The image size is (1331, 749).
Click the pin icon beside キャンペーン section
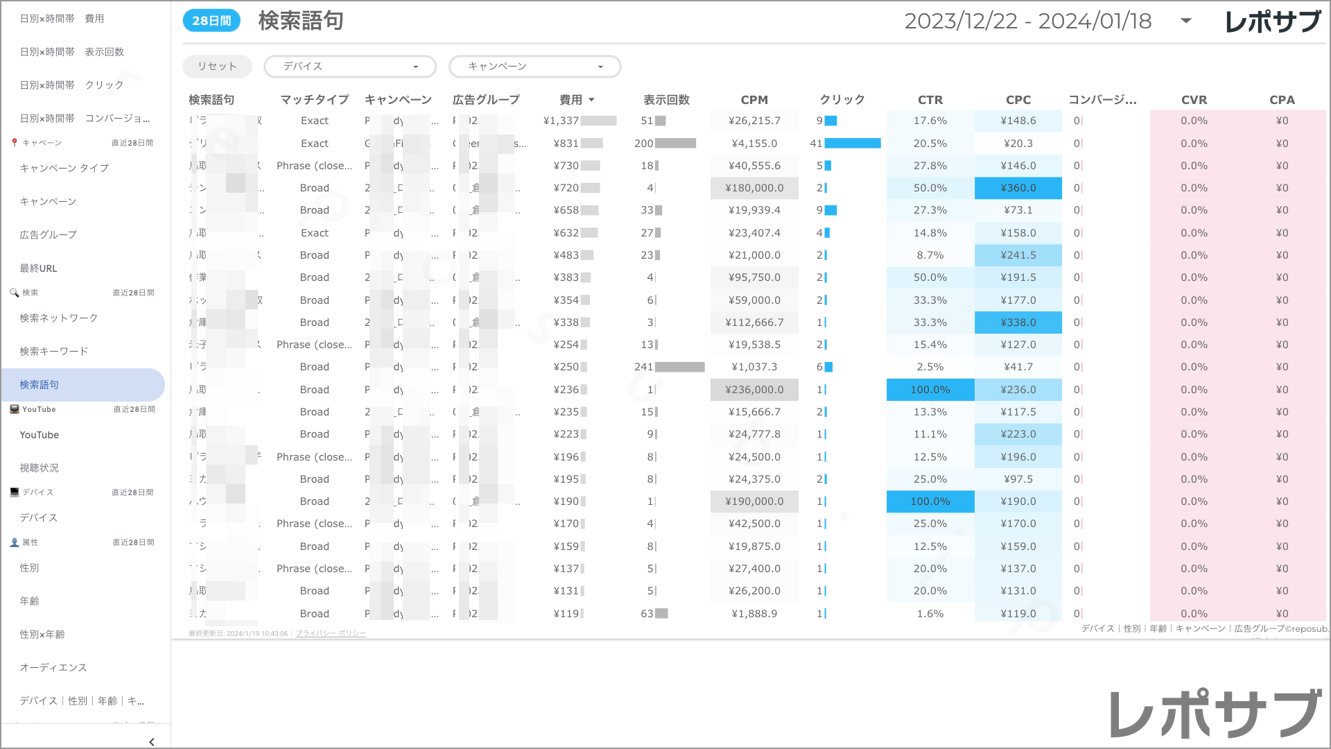(x=15, y=143)
